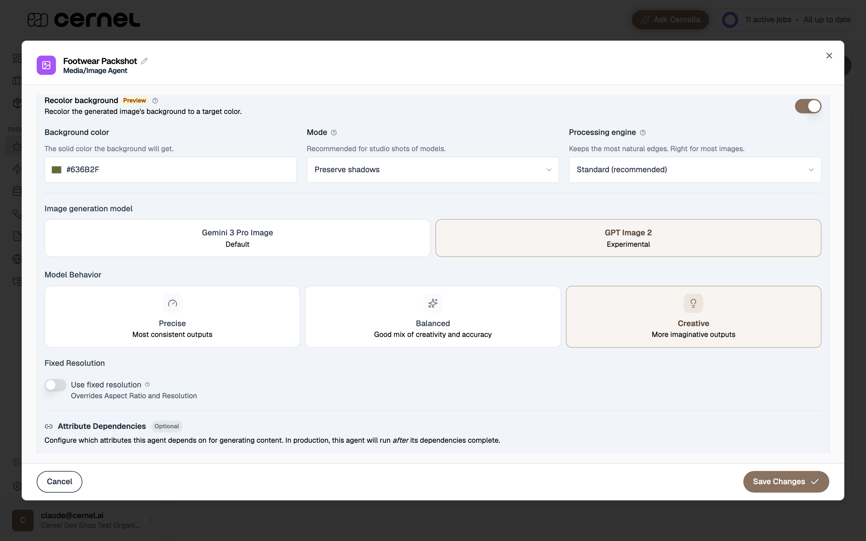Viewport: 866px width, 541px height.
Task: Choose Precise model behavior
Action: tap(172, 317)
